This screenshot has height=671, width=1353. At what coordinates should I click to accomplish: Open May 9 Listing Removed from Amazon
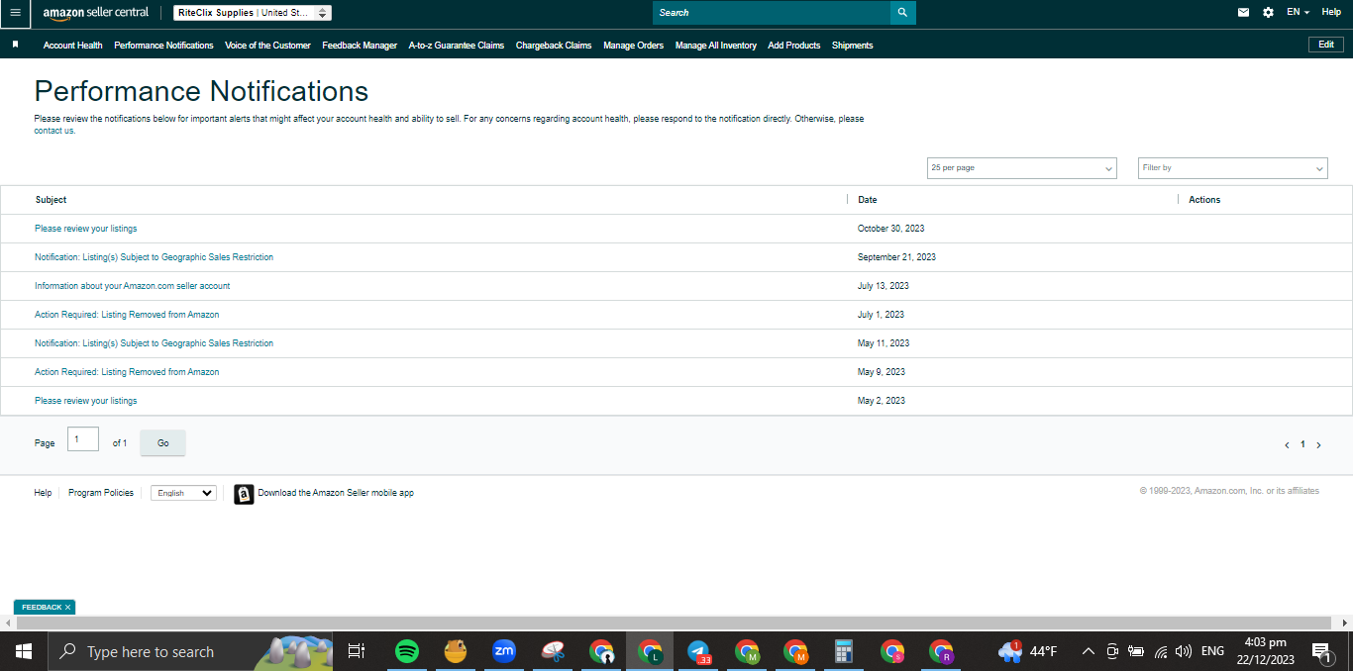pyautogui.click(x=127, y=372)
